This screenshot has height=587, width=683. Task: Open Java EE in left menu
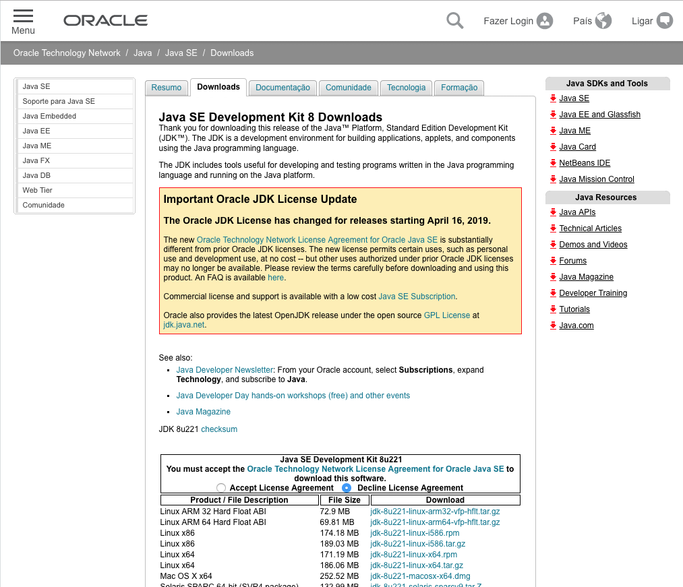coord(75,131)
